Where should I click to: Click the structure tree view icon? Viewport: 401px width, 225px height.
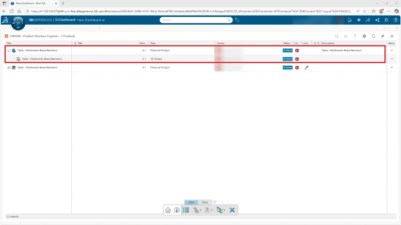click(195, 210)
